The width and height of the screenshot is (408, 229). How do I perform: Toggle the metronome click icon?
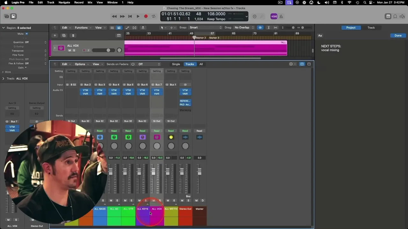tap(281, 16)
